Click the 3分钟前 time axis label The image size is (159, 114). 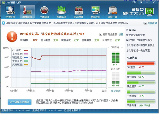pos(50,91)
